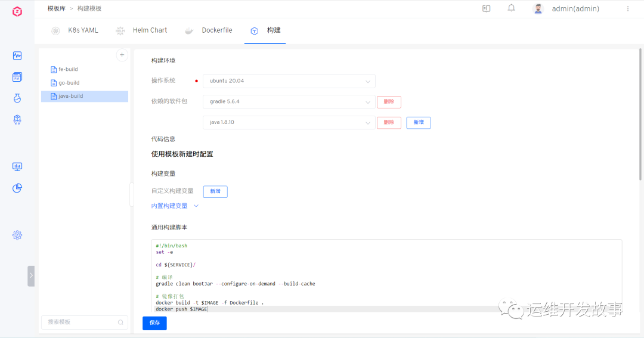The height and width of the screenshot is (338, 644).
Task: Open java 1.8.10 package dropdown
Action: tap(289, 122)
